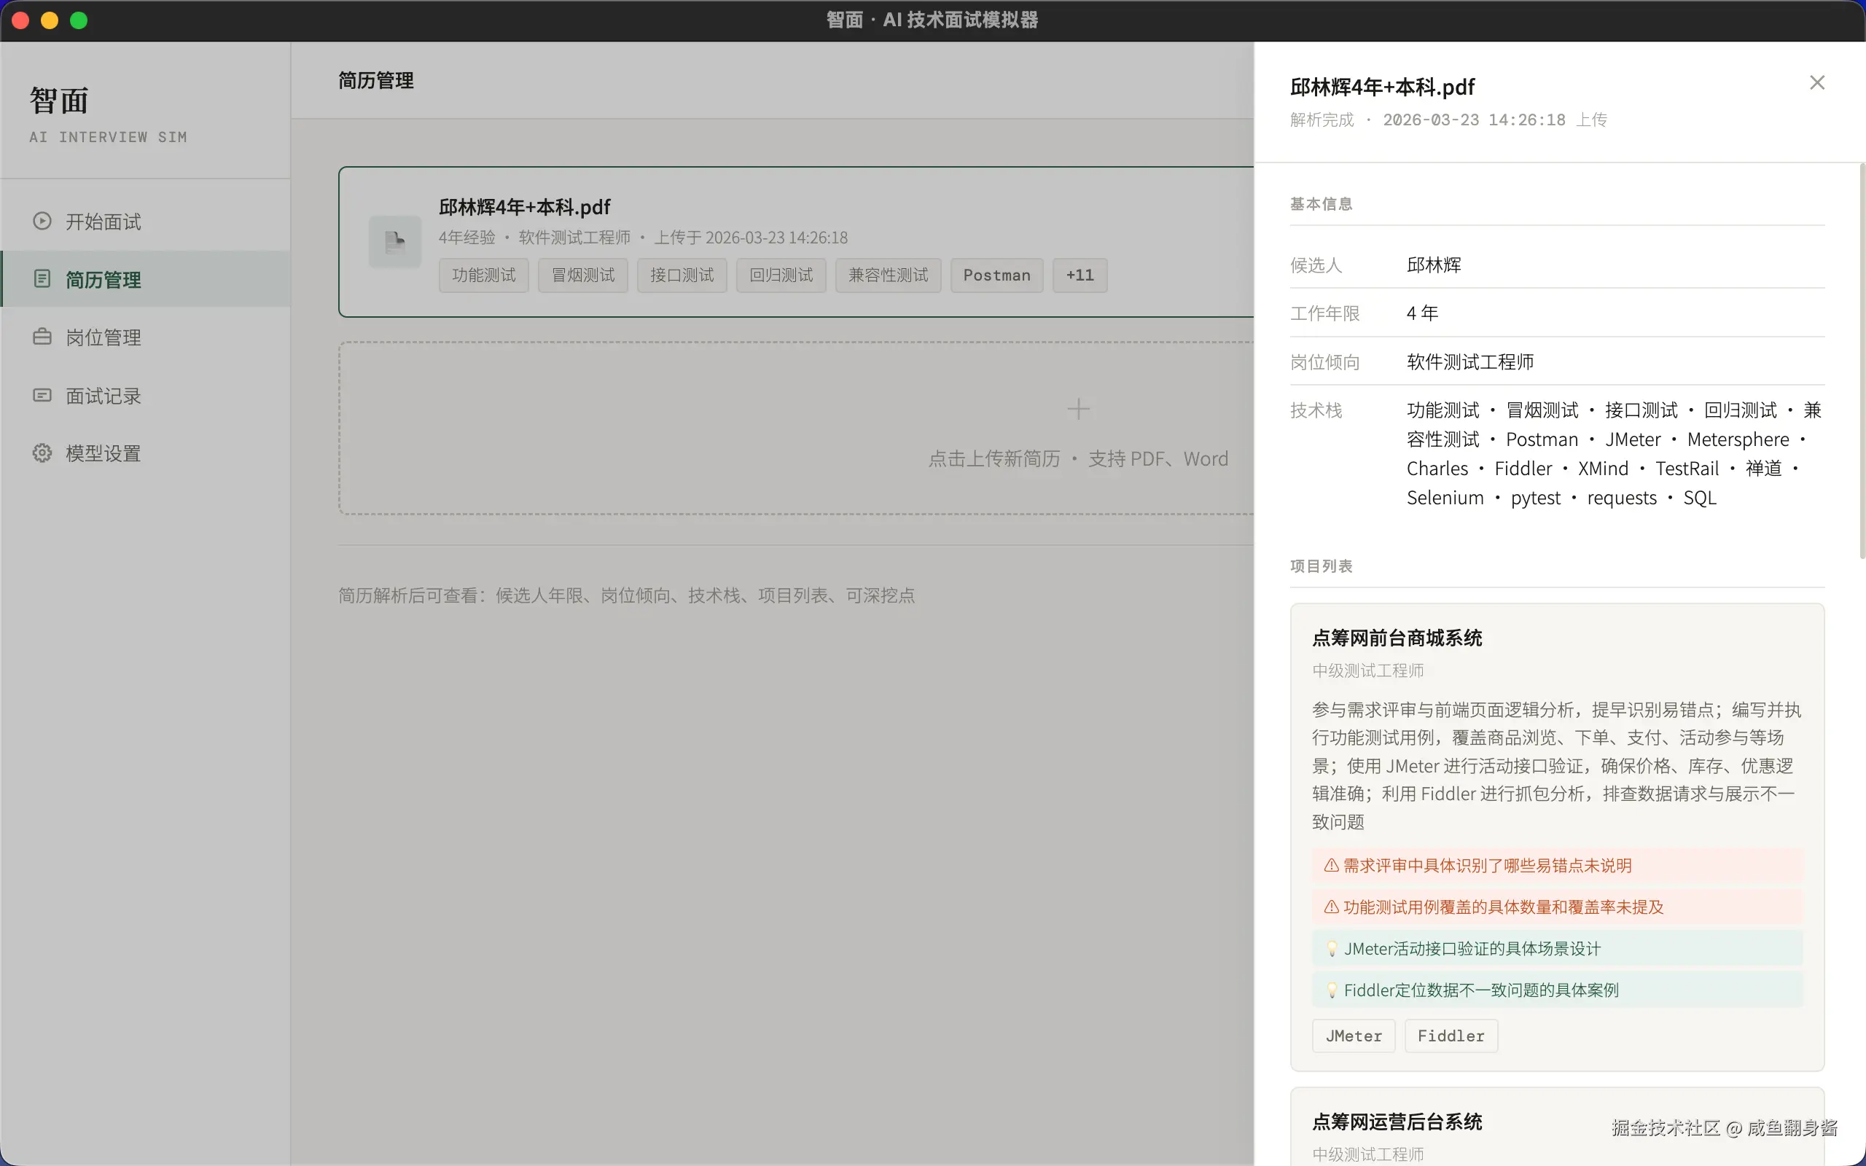This screenshot has height=1166, width=1866.
Task: Close the 邱林辉4年+本科.pdf detail panel
Action: [x=1816, y=82]
